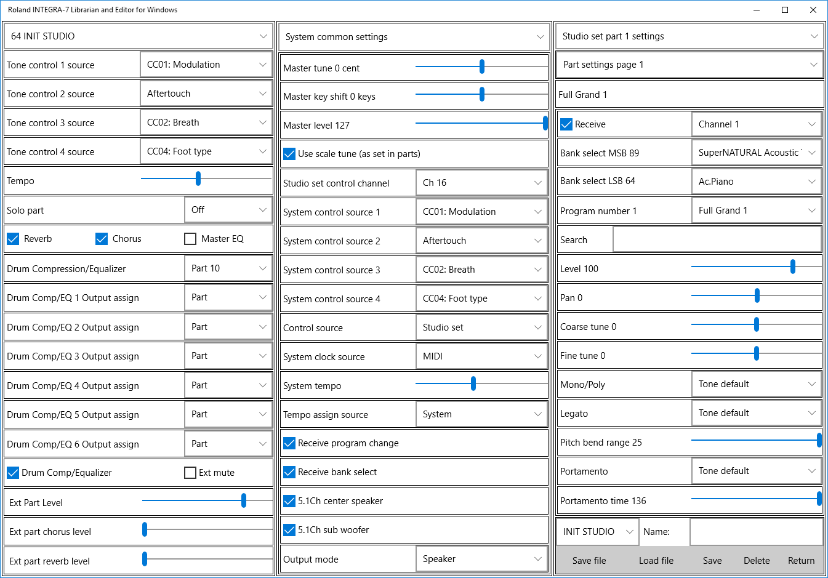
Task: Open the Portamento Tone default dropdown
Action: point(757,471)
